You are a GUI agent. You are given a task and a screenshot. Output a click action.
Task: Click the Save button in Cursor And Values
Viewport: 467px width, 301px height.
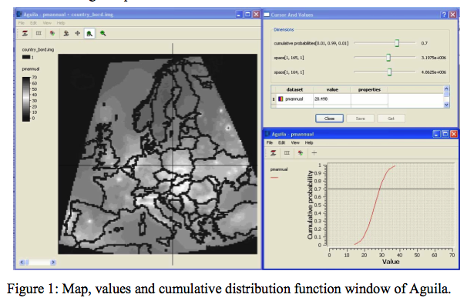[360, 119]
